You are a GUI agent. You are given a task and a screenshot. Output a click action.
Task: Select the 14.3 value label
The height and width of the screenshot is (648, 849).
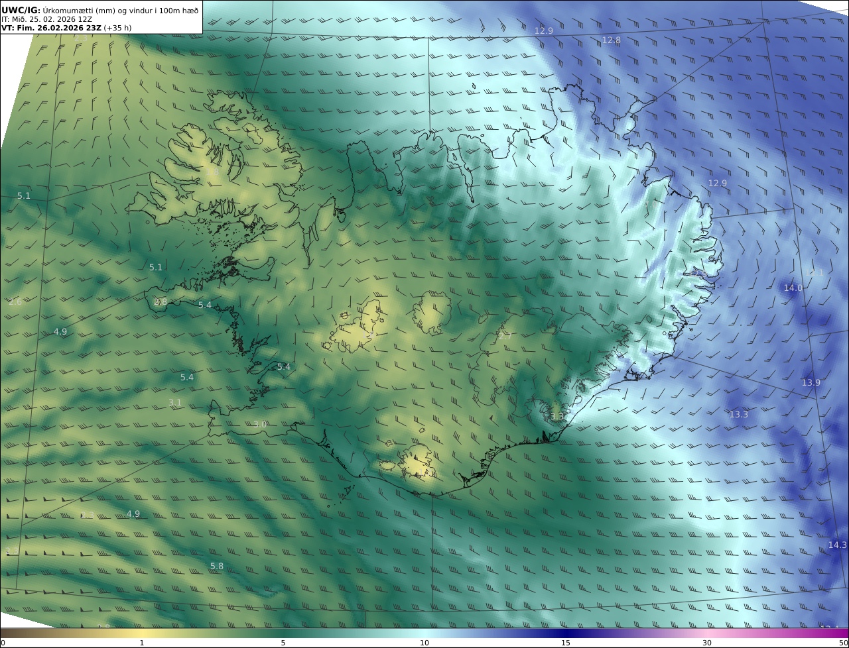coord(838,545)
